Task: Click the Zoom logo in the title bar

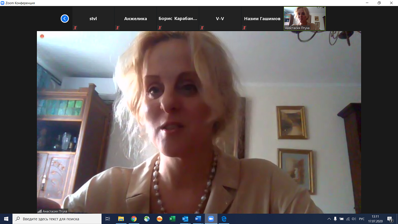Action: (x=3, y=3)
